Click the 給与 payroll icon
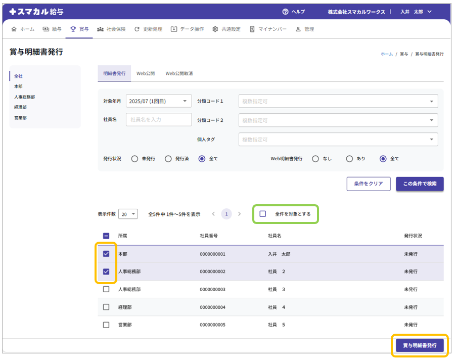Image resolution: width=456 pixels, height=361 pixels. coord(46,29)
